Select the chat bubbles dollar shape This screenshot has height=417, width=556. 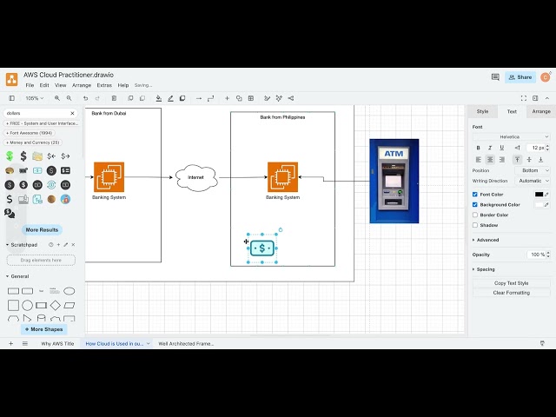pyautogui.click(x=10, y=213)
